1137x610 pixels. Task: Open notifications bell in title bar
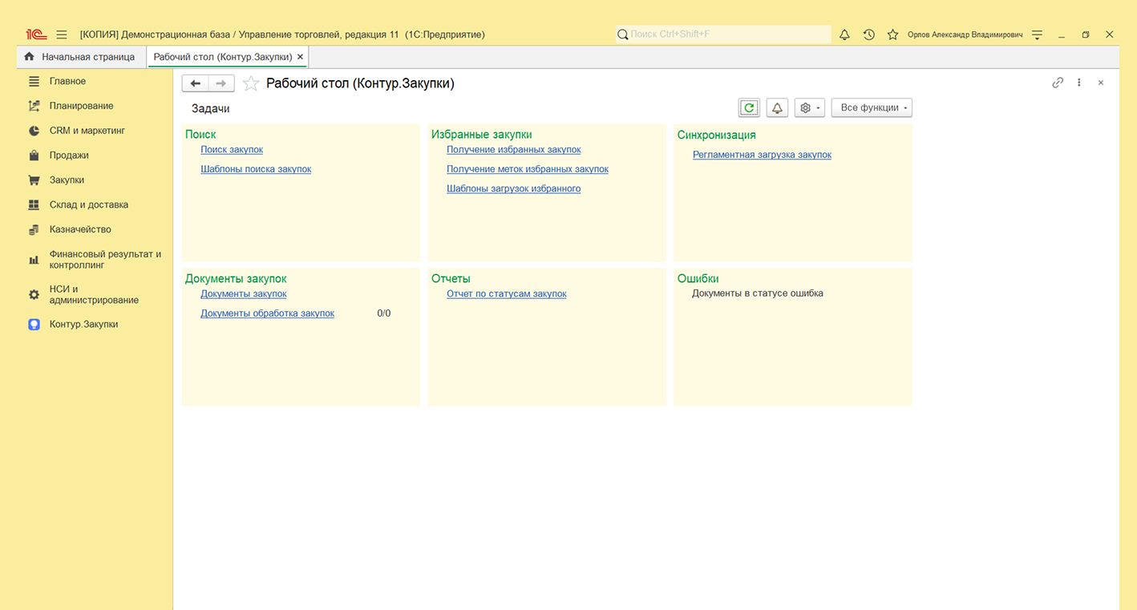[844, 34]
